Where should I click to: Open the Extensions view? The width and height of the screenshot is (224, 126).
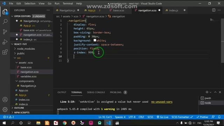5,52
